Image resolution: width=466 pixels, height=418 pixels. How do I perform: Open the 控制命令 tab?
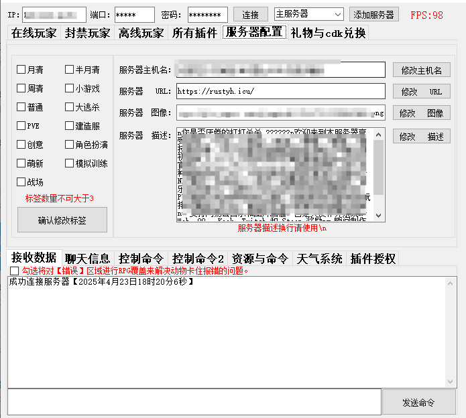tap(141, 259)
